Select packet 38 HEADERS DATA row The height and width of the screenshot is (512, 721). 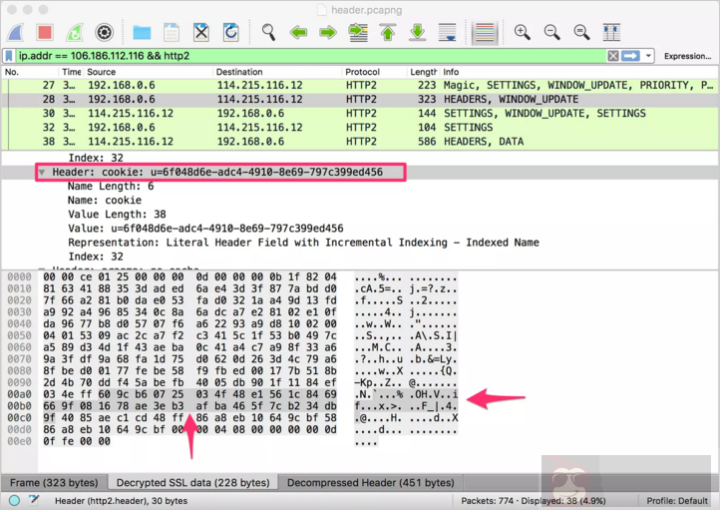361,142
